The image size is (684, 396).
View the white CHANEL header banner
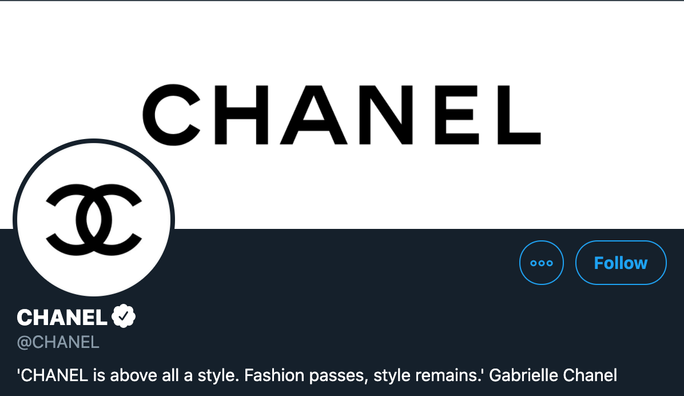click(x=342, y=114)
